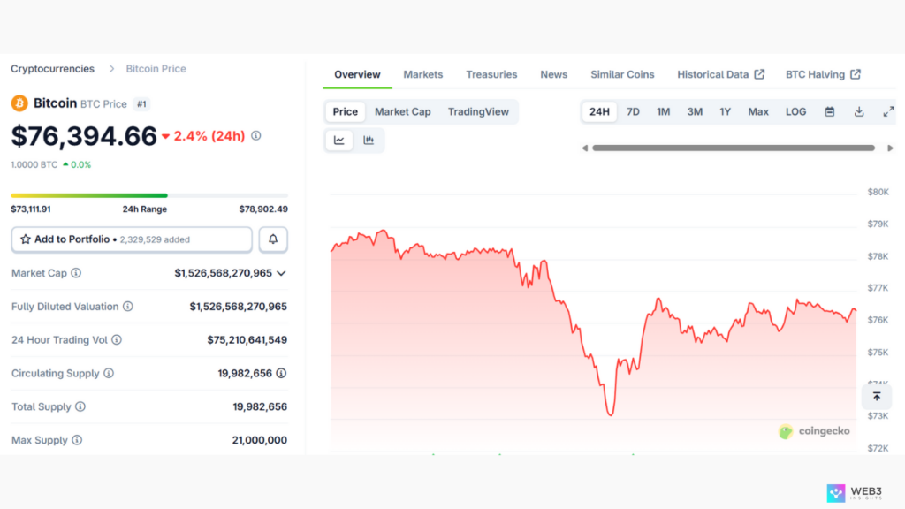The width and height of the screenshot is (905, 509).
Task: Expand the Market Cap value chevron
Action: (x=281, y=274)
